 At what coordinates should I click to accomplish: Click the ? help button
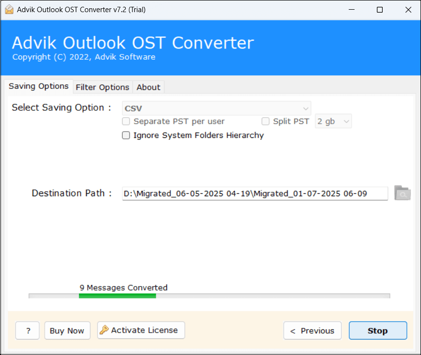[x=27, y=331]
